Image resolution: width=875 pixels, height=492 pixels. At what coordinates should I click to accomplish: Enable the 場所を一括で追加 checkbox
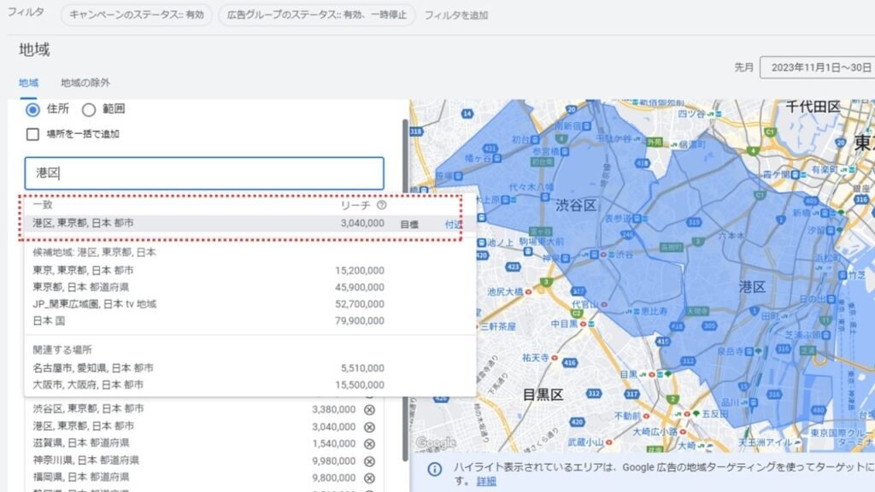click(32, 133)
